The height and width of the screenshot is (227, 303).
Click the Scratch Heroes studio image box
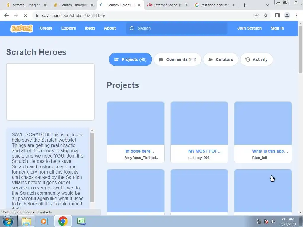(x=50, y=92)
